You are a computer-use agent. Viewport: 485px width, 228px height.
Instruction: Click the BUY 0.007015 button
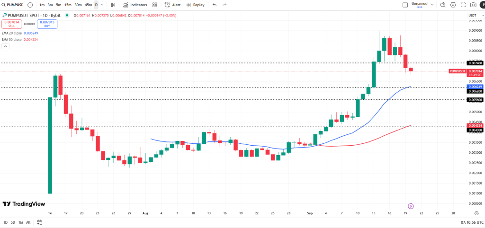pos(47,24)
